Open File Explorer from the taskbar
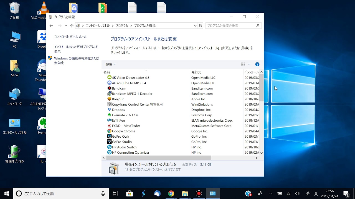This screenshot has height=199, width=355. (185, 193)
